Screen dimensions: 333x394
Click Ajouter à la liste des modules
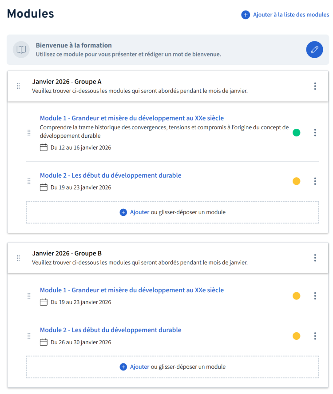click(x=291, y=15)
